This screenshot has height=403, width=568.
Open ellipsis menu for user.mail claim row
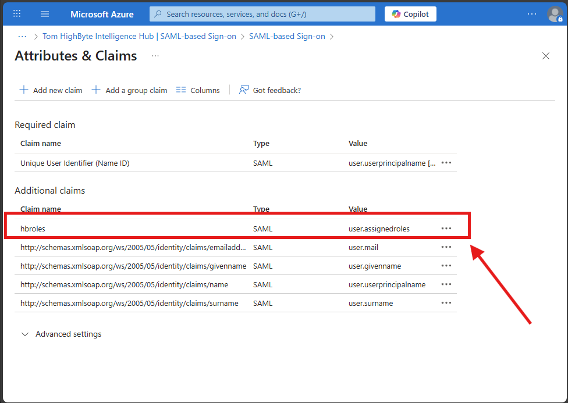point(446,247)
